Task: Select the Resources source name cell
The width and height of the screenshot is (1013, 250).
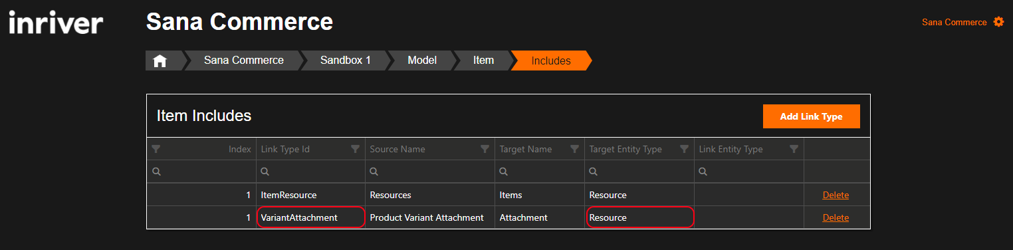Action: [430, 195]
